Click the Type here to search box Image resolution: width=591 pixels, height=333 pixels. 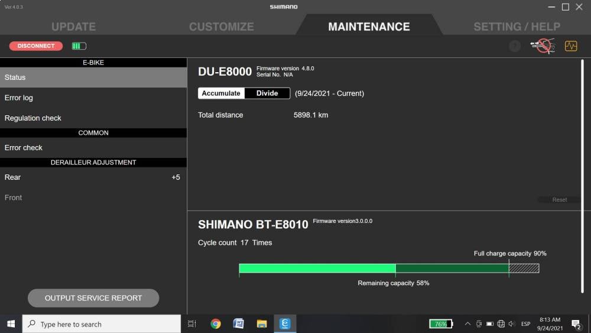click(102, 324)
